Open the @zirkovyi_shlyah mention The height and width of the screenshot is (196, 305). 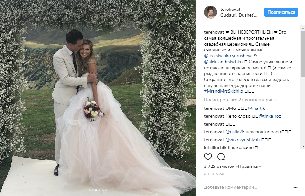(243, 140)
